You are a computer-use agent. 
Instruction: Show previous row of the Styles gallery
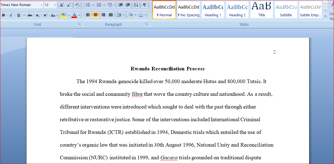coord(325,3)
